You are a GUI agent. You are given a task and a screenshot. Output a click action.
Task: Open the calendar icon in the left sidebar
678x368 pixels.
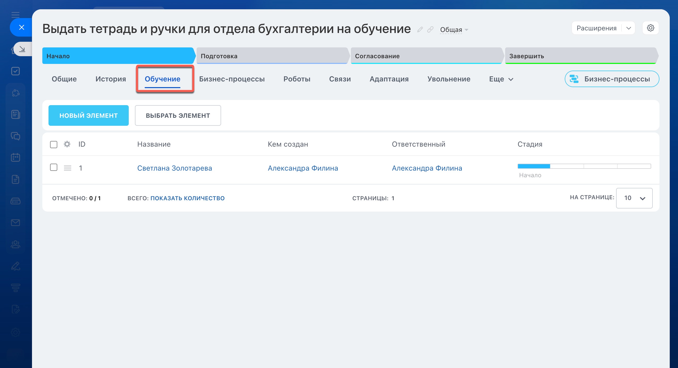[15, 157]
